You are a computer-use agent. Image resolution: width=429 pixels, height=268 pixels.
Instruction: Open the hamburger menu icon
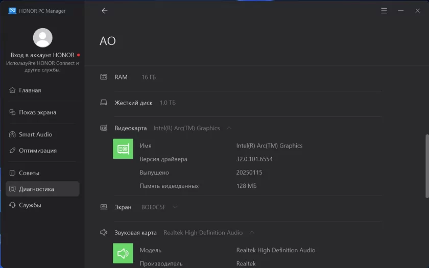384,11
